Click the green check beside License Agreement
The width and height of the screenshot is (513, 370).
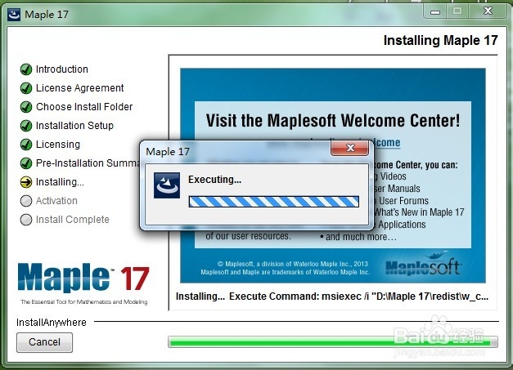click(x=26, y=88)
